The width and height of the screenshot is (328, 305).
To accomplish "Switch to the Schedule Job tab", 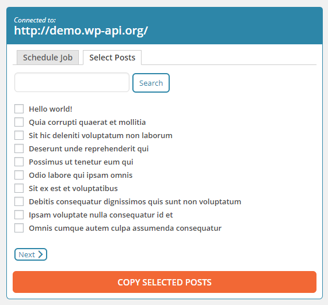I will pos(48,58).
